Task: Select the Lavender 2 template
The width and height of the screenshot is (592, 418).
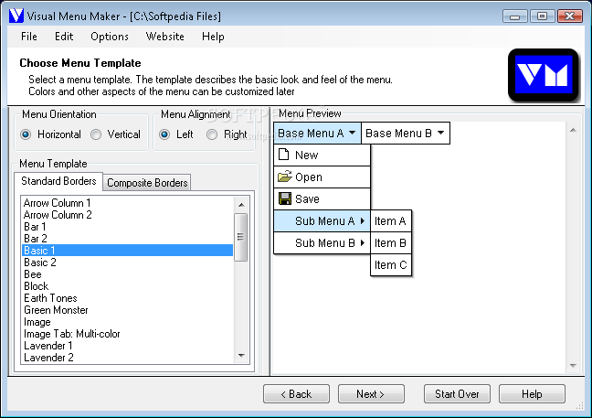Action: (x=128, y=357)
